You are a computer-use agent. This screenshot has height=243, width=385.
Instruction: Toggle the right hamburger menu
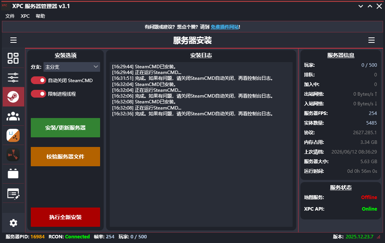click(372, 40)
